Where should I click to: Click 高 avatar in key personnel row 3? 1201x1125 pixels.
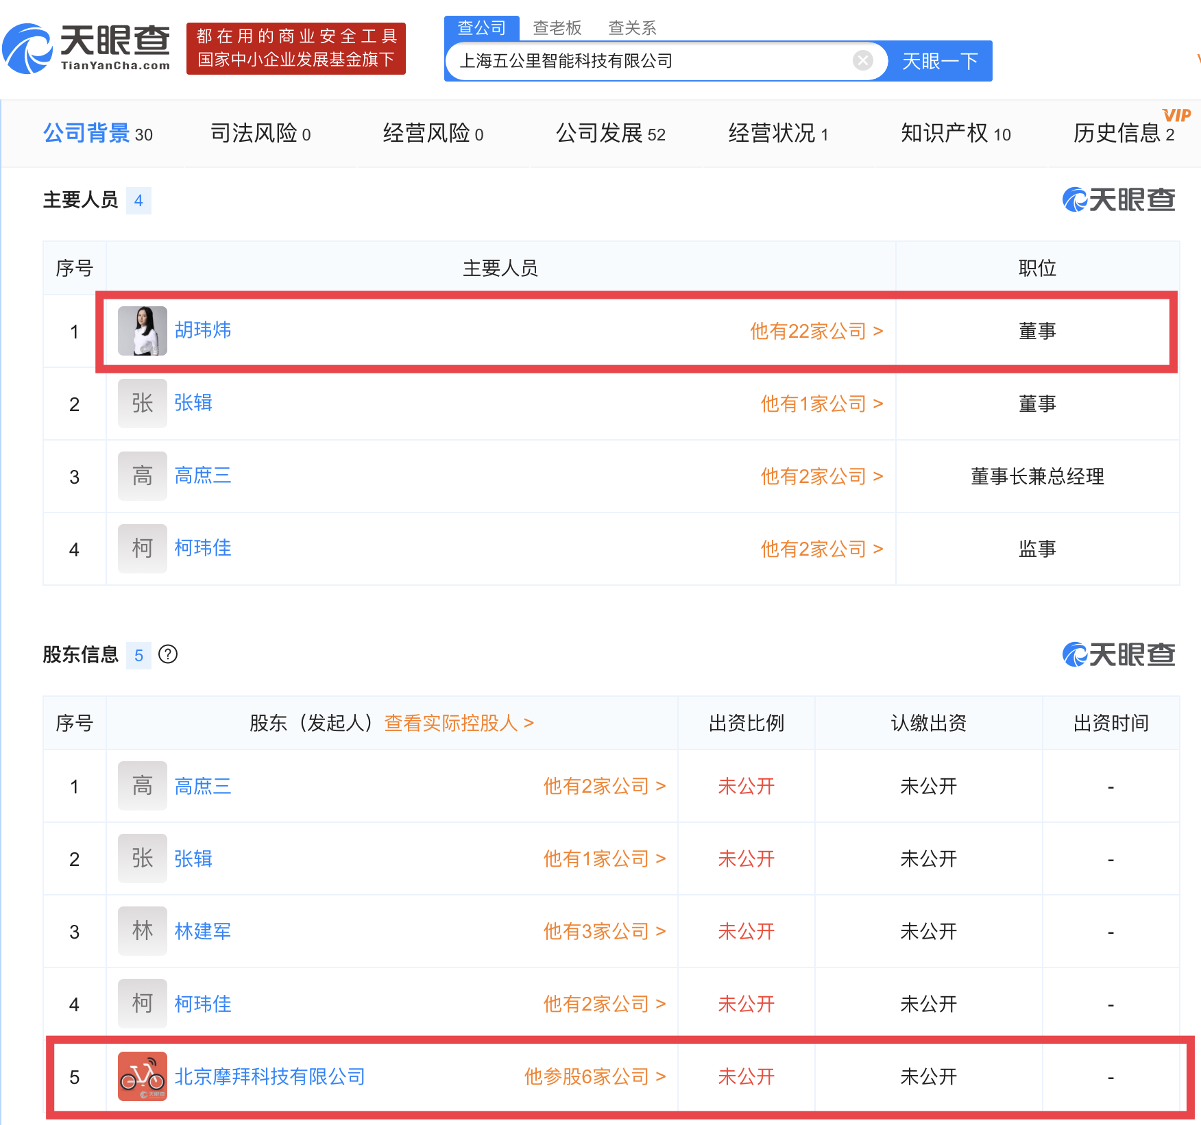[x=143, y=476]
